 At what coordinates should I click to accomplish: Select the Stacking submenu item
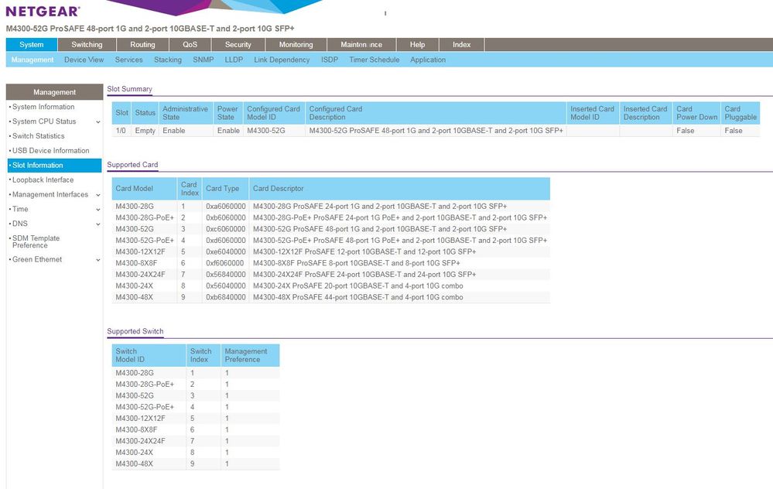167,60
